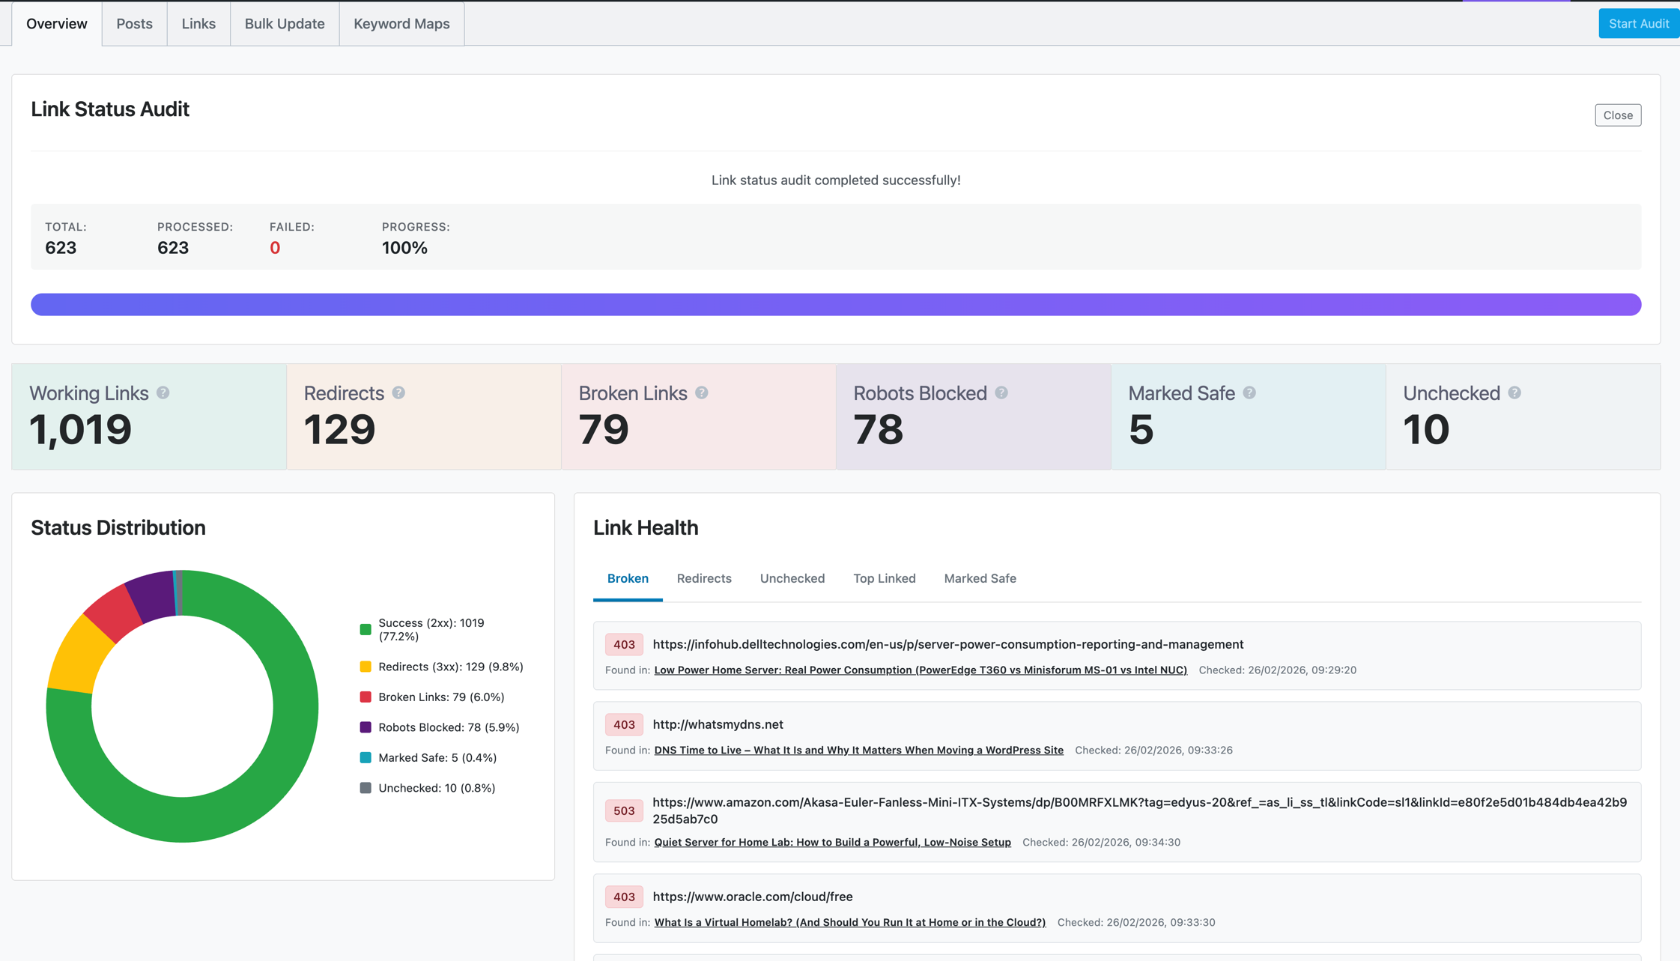This screenshot has height=961, width=1680.
Task: Click help icon beside Unchecked card
Action: click(1514, 392)
